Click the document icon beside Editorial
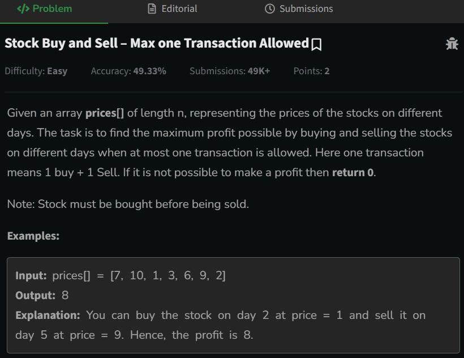464x358 pixels. pos(152,8)
